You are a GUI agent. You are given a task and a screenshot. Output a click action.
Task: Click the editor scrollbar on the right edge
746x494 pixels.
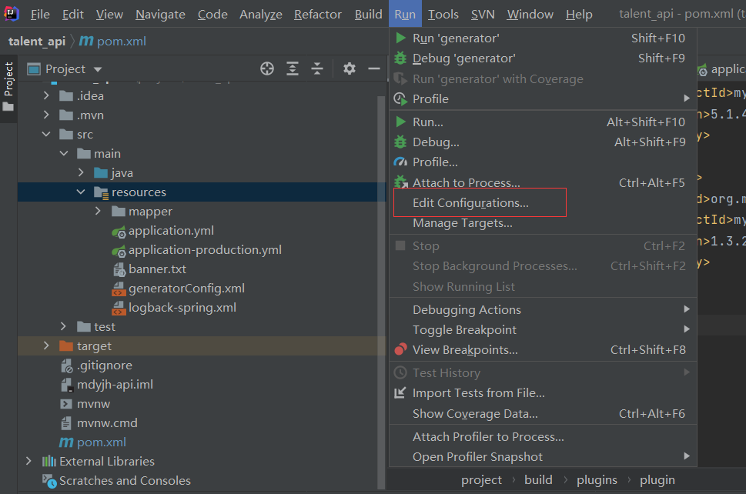click(741, 231)
